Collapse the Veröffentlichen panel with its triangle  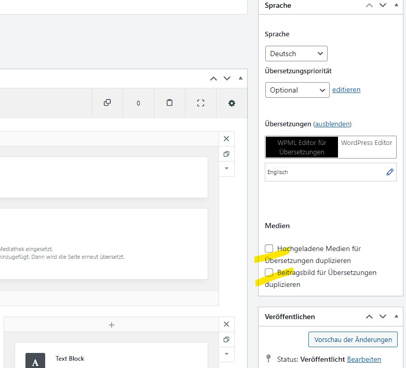click(397, 316)
